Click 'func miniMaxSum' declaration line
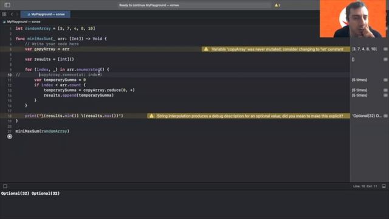This screenshot has height=219, width=389. (x=61, y=39)
